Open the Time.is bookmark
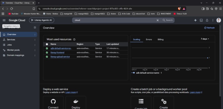 (x=180, y=14)
